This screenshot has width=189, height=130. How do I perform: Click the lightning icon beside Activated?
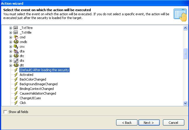coord(16,75)
